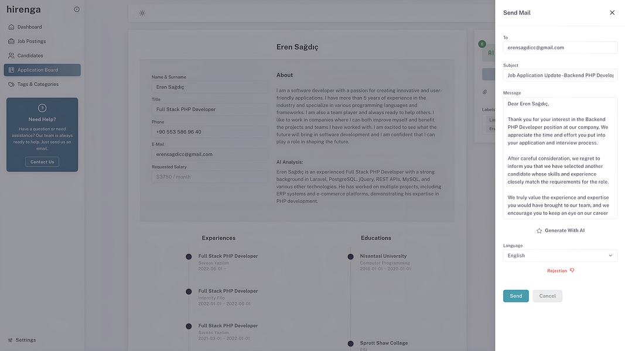
Task: Click the Dashboard home icon
Action: 11,27
